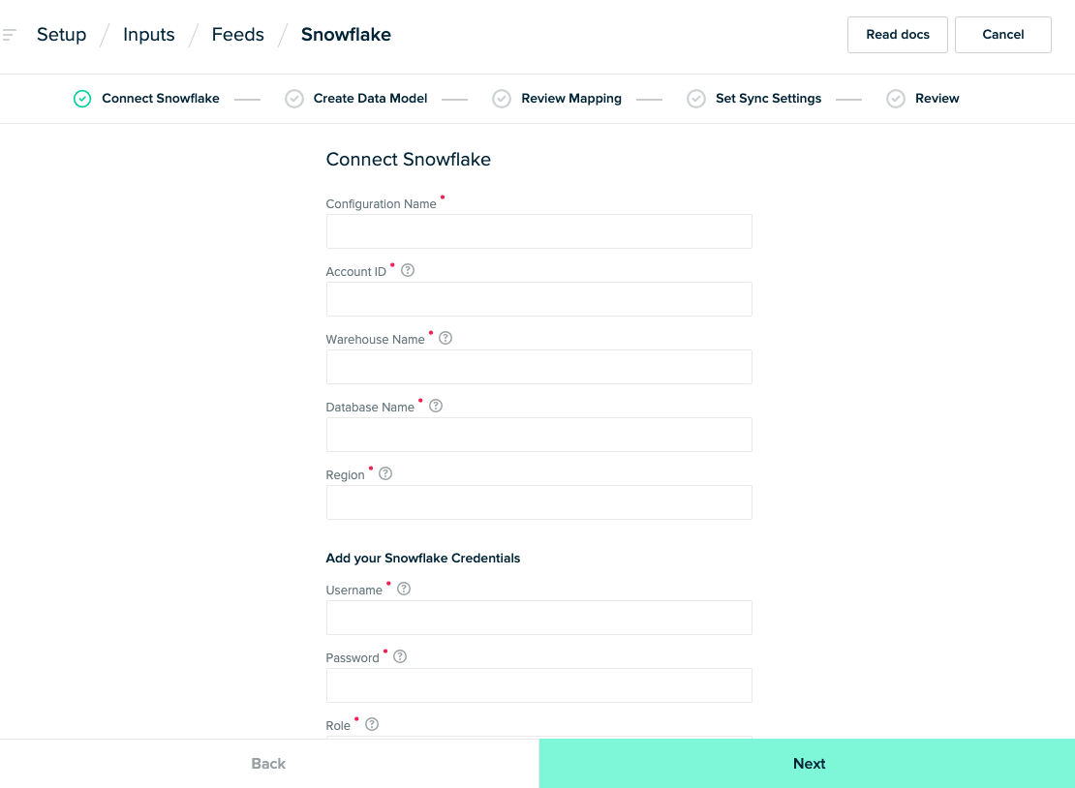This screenshot has height=788, width=1075.
Task: Cancel the Snowflake setup
Action: pyautogui.click(x=1003, y=35)
